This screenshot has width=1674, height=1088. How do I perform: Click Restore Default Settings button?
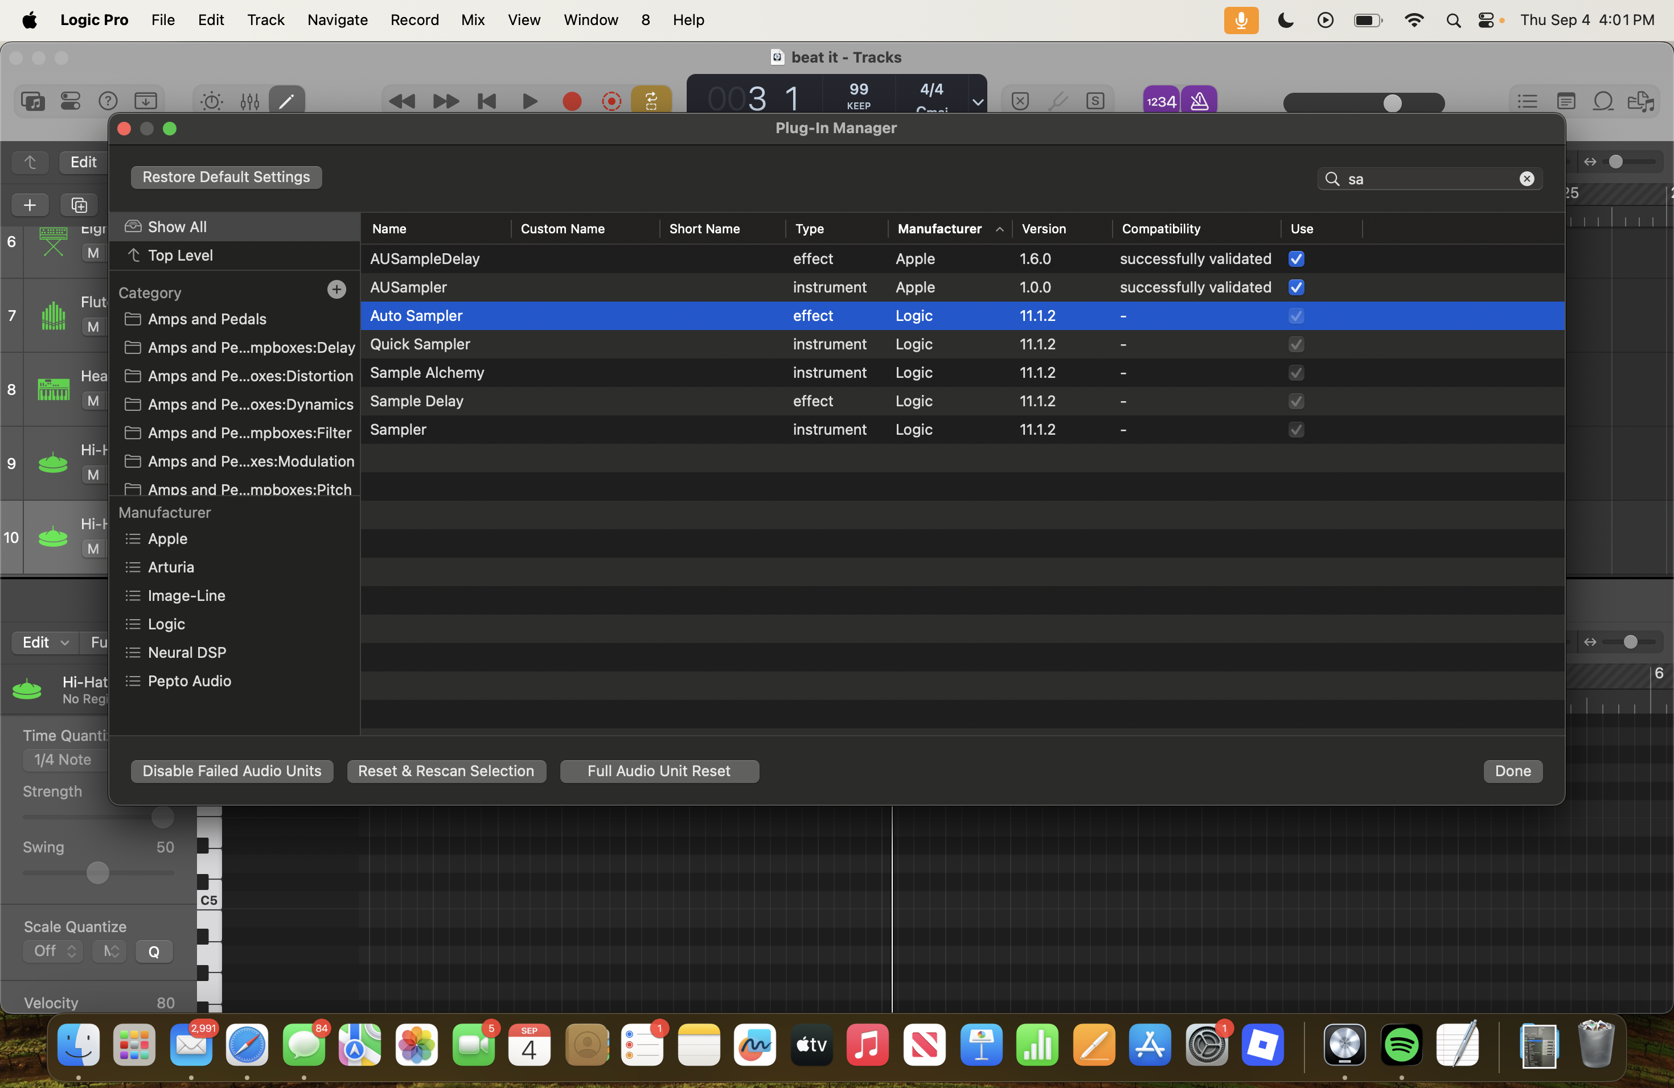click(x=226, y=177)
